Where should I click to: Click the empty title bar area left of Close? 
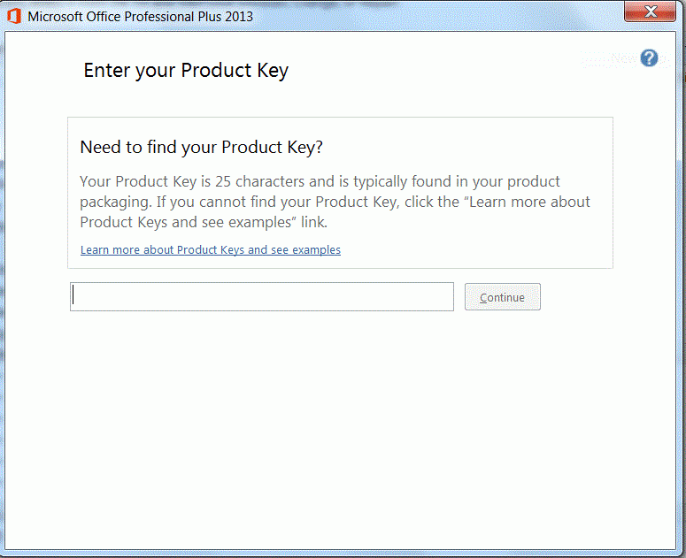(443, 16)
